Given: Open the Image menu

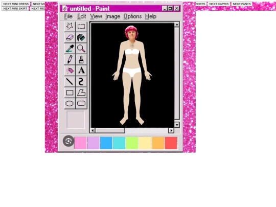Looking at the screenshot, I should [x=112, y=16].
